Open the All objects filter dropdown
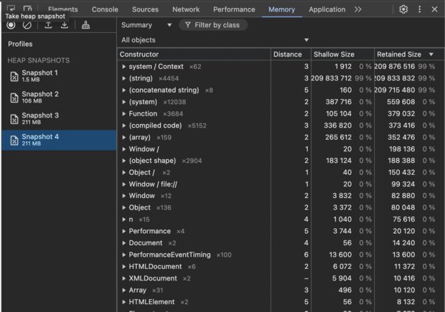The width and height of the screenshot is (445, 312). [215, 40]
